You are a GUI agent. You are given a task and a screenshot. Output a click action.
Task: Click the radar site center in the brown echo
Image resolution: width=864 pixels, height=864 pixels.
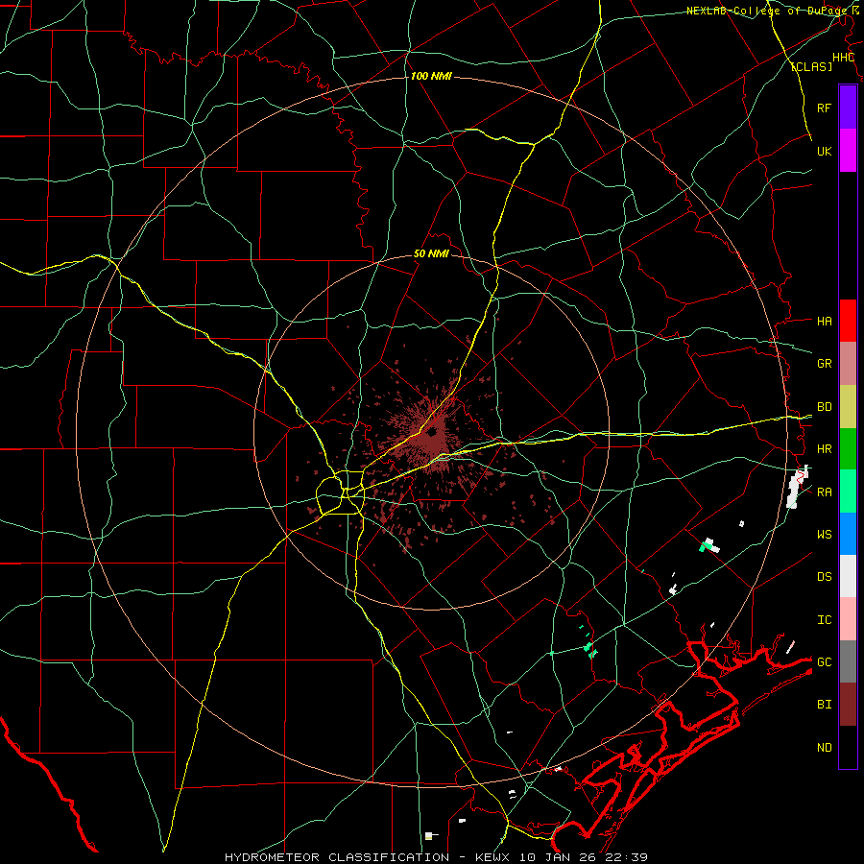point(432,431)
